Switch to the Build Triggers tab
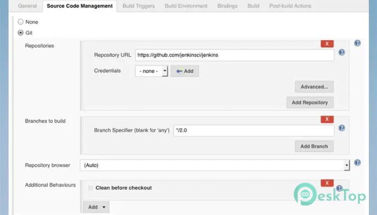The width and height of the screenshot is (377, 215). 138,6
